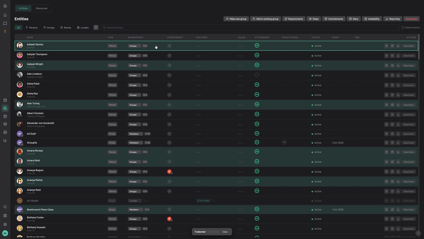424x239 pixels.
Task: Open Members pill in All Staff row
Action: [135, 134]
